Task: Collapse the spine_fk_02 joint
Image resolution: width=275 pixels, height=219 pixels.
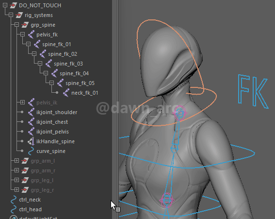Action: [34, 53]
